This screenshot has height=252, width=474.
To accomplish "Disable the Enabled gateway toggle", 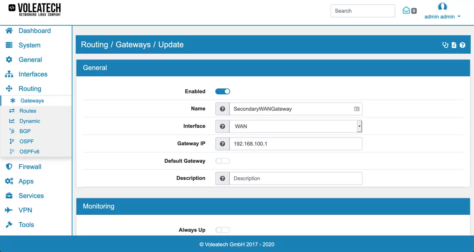I will (x=222, y=91).
